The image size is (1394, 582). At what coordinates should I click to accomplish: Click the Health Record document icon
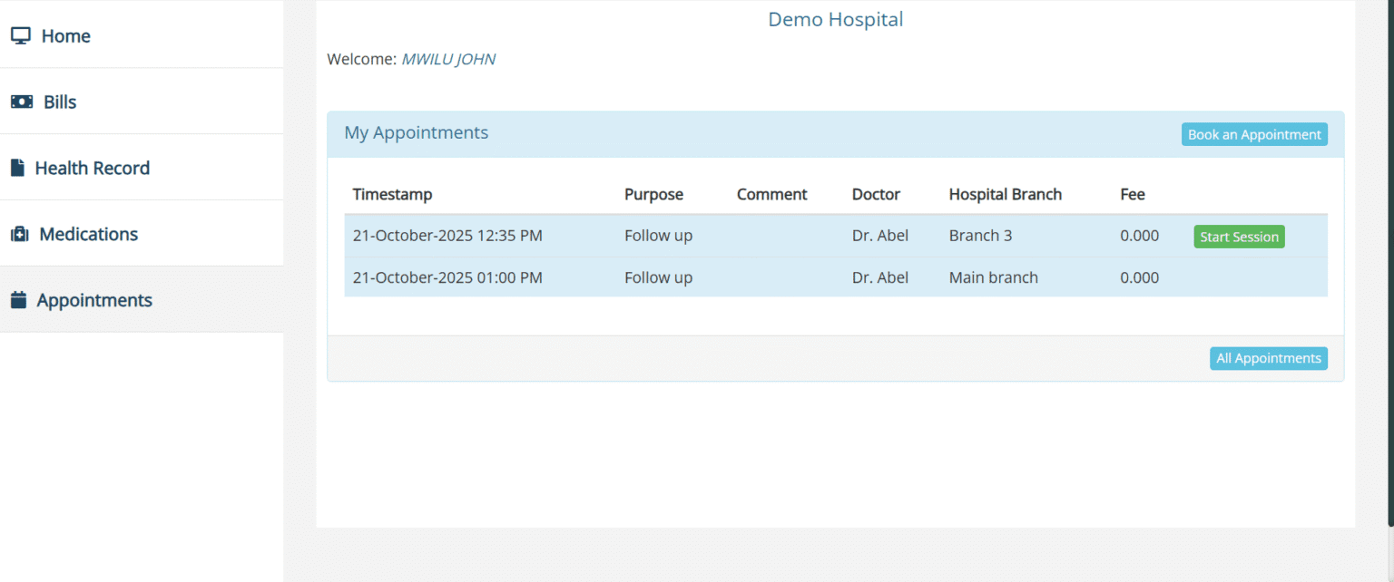(x=17, y=169)
